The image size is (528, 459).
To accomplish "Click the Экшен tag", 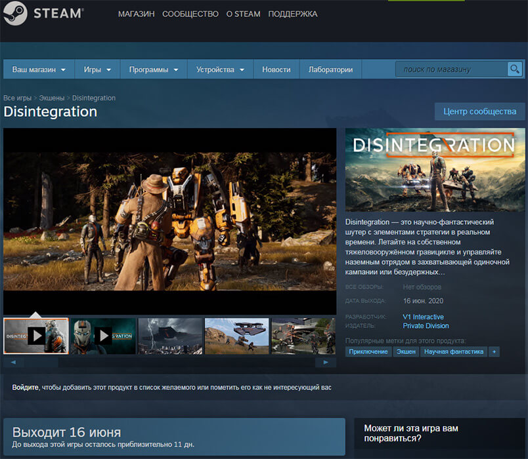I will [406, 351].
